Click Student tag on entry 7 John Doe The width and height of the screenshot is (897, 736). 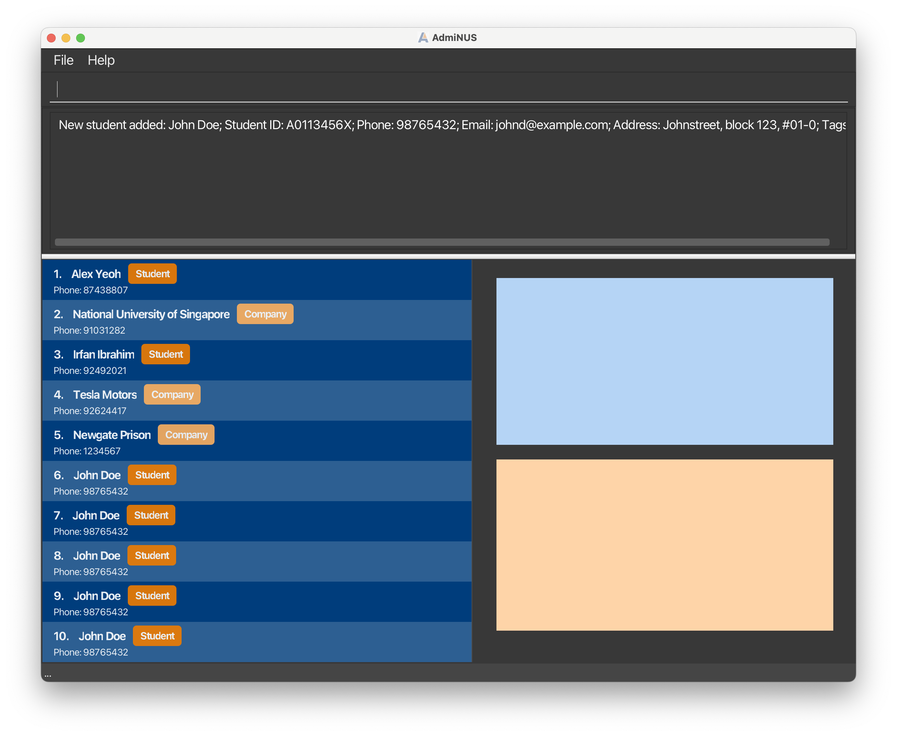151,515
